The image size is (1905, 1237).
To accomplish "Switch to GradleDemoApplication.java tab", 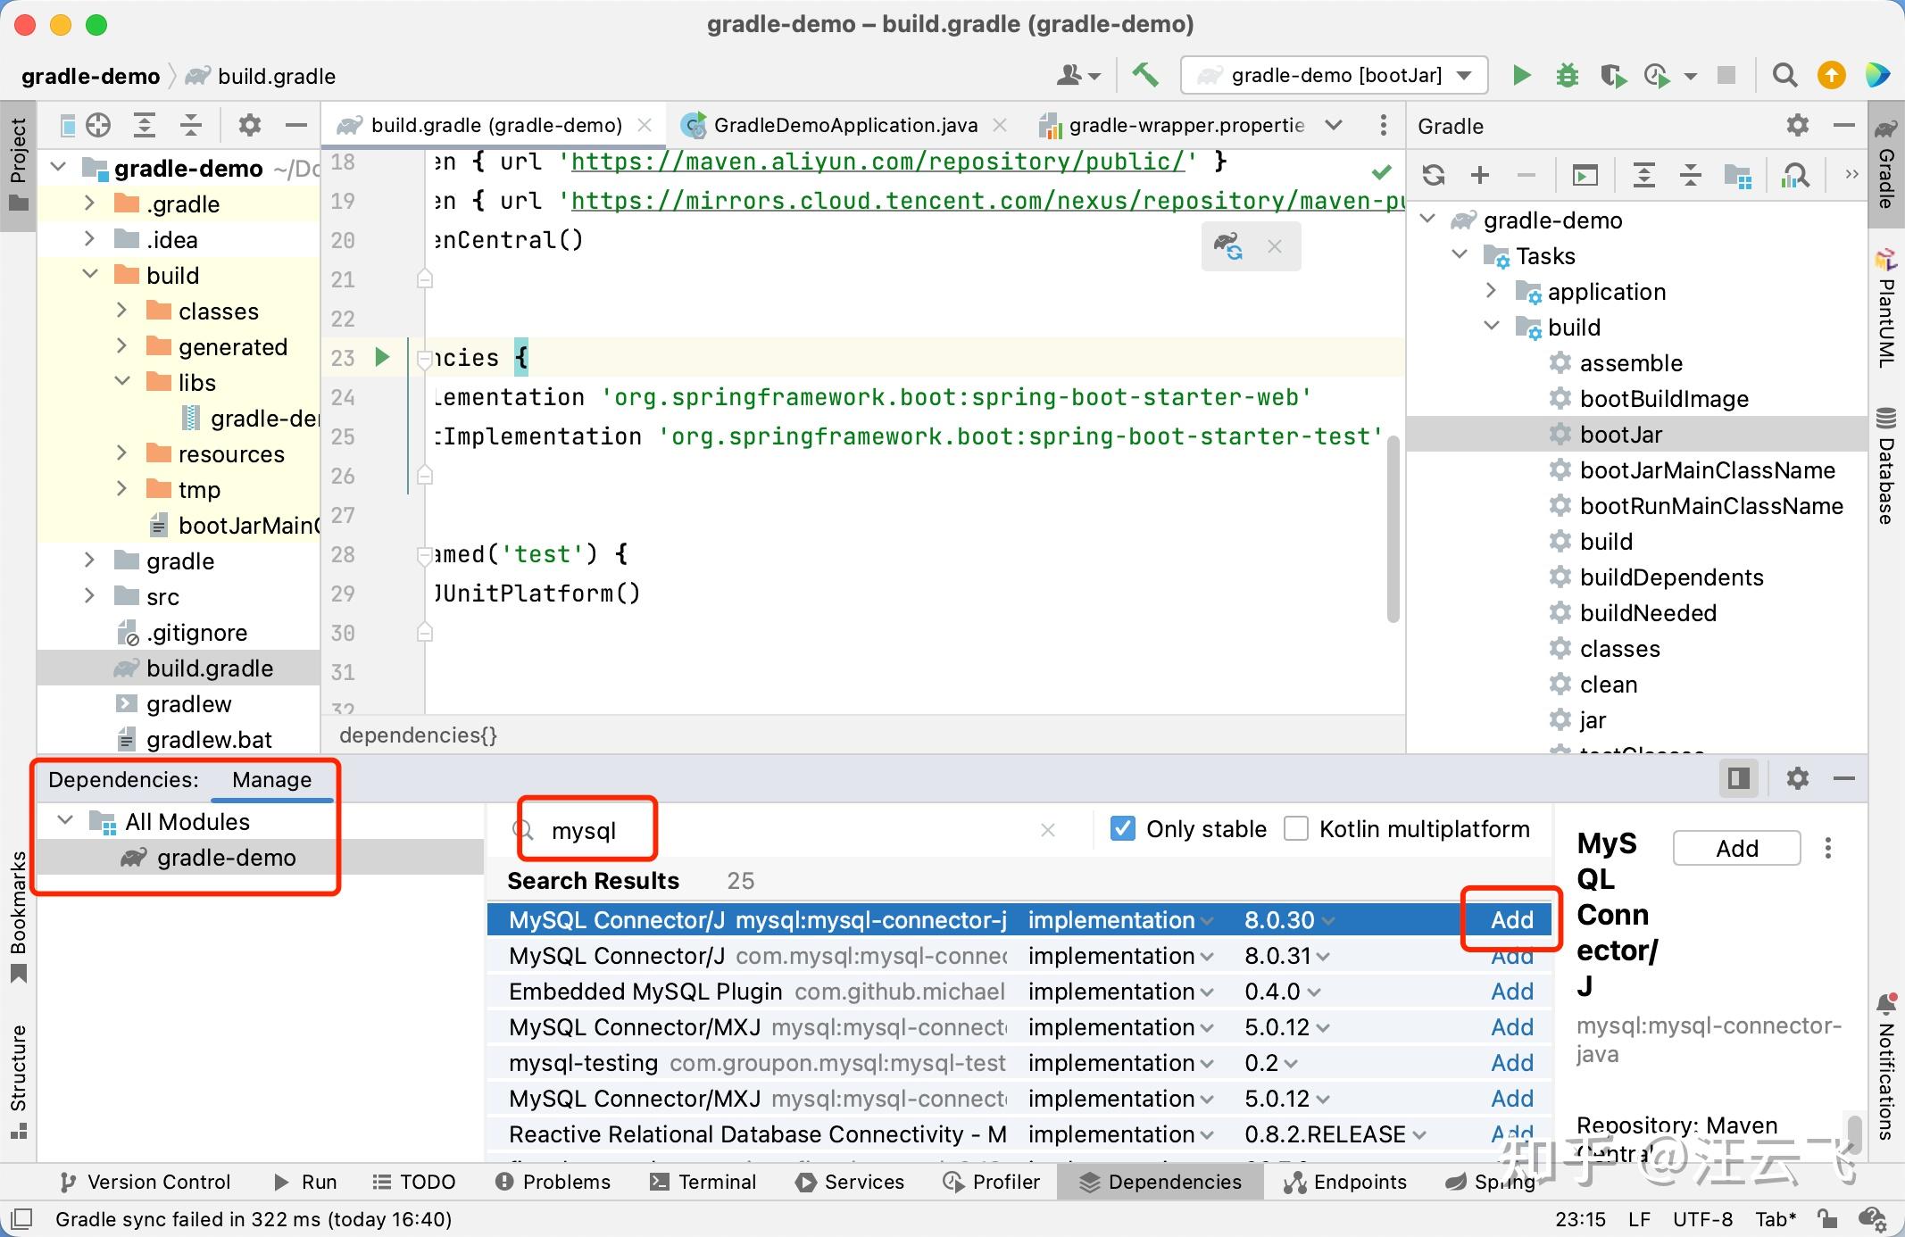I will tap(845, 126).
